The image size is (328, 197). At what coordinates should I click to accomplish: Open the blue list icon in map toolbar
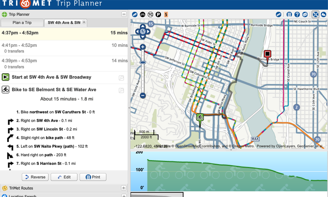click(x=289, y=14)
